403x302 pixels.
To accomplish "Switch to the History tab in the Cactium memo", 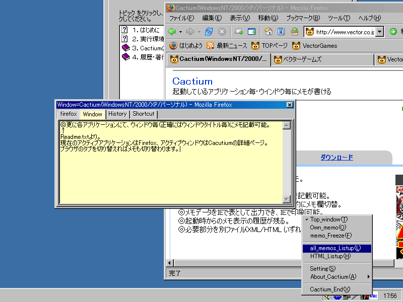I will (x=117, y=114).
